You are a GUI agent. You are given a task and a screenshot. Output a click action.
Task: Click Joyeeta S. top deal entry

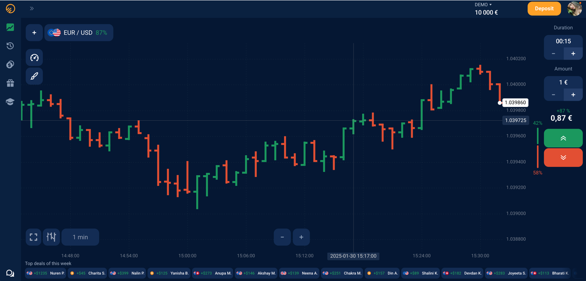(x=507, y=273)
